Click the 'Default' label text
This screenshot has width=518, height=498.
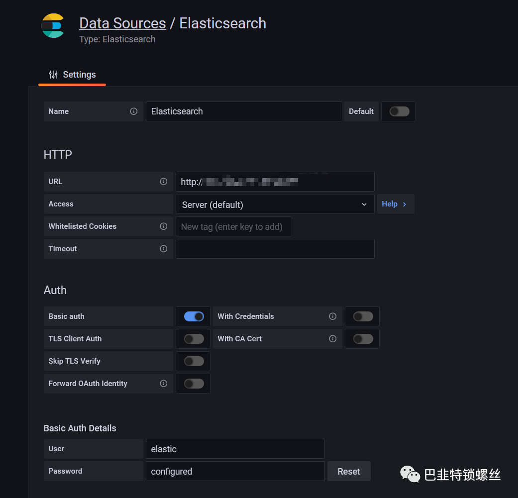click(x=361, y=111)
